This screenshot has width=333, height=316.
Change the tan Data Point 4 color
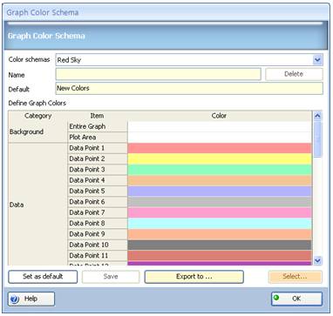220,180
